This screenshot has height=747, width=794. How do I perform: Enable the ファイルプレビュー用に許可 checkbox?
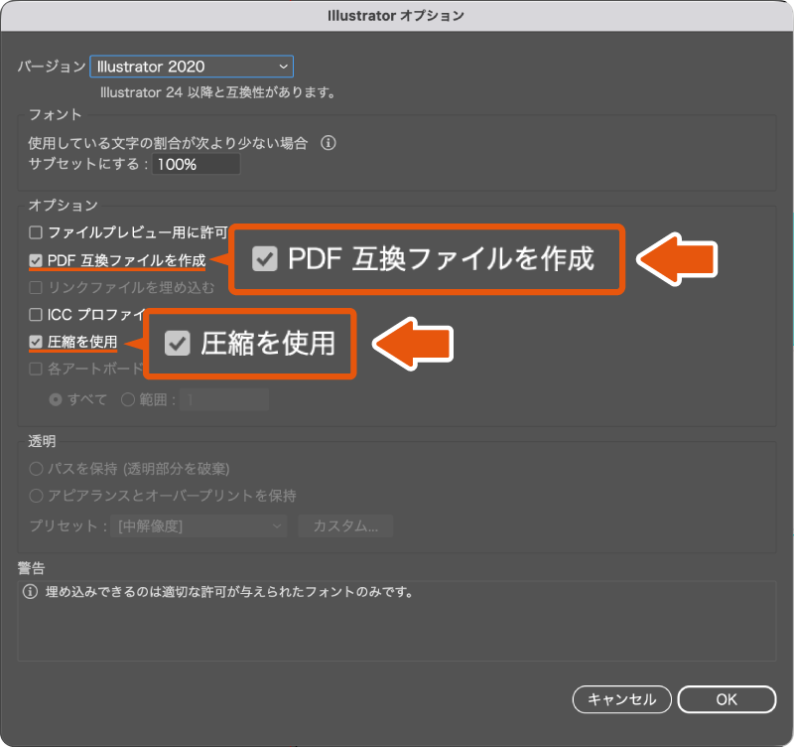point(36,232)
